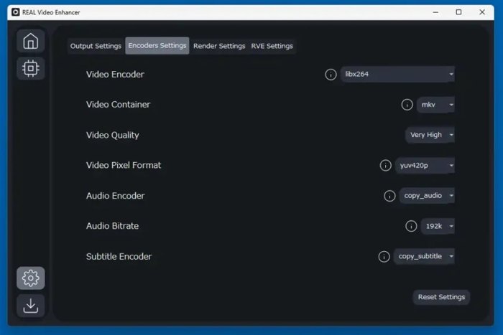
Task: Maximize the REAL Video Enhancer window
Action: pos(458,12)
